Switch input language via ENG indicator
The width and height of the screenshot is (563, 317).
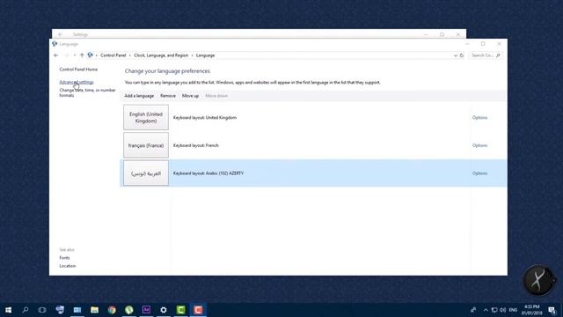point(513,310)
